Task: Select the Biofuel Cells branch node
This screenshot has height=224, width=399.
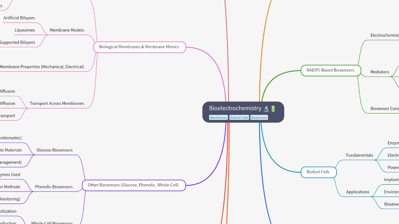Action: (x=319, y=172)
